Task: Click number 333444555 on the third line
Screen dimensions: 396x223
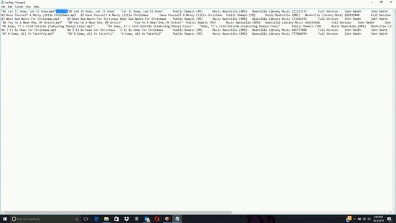Action: [x=299, y=19]
